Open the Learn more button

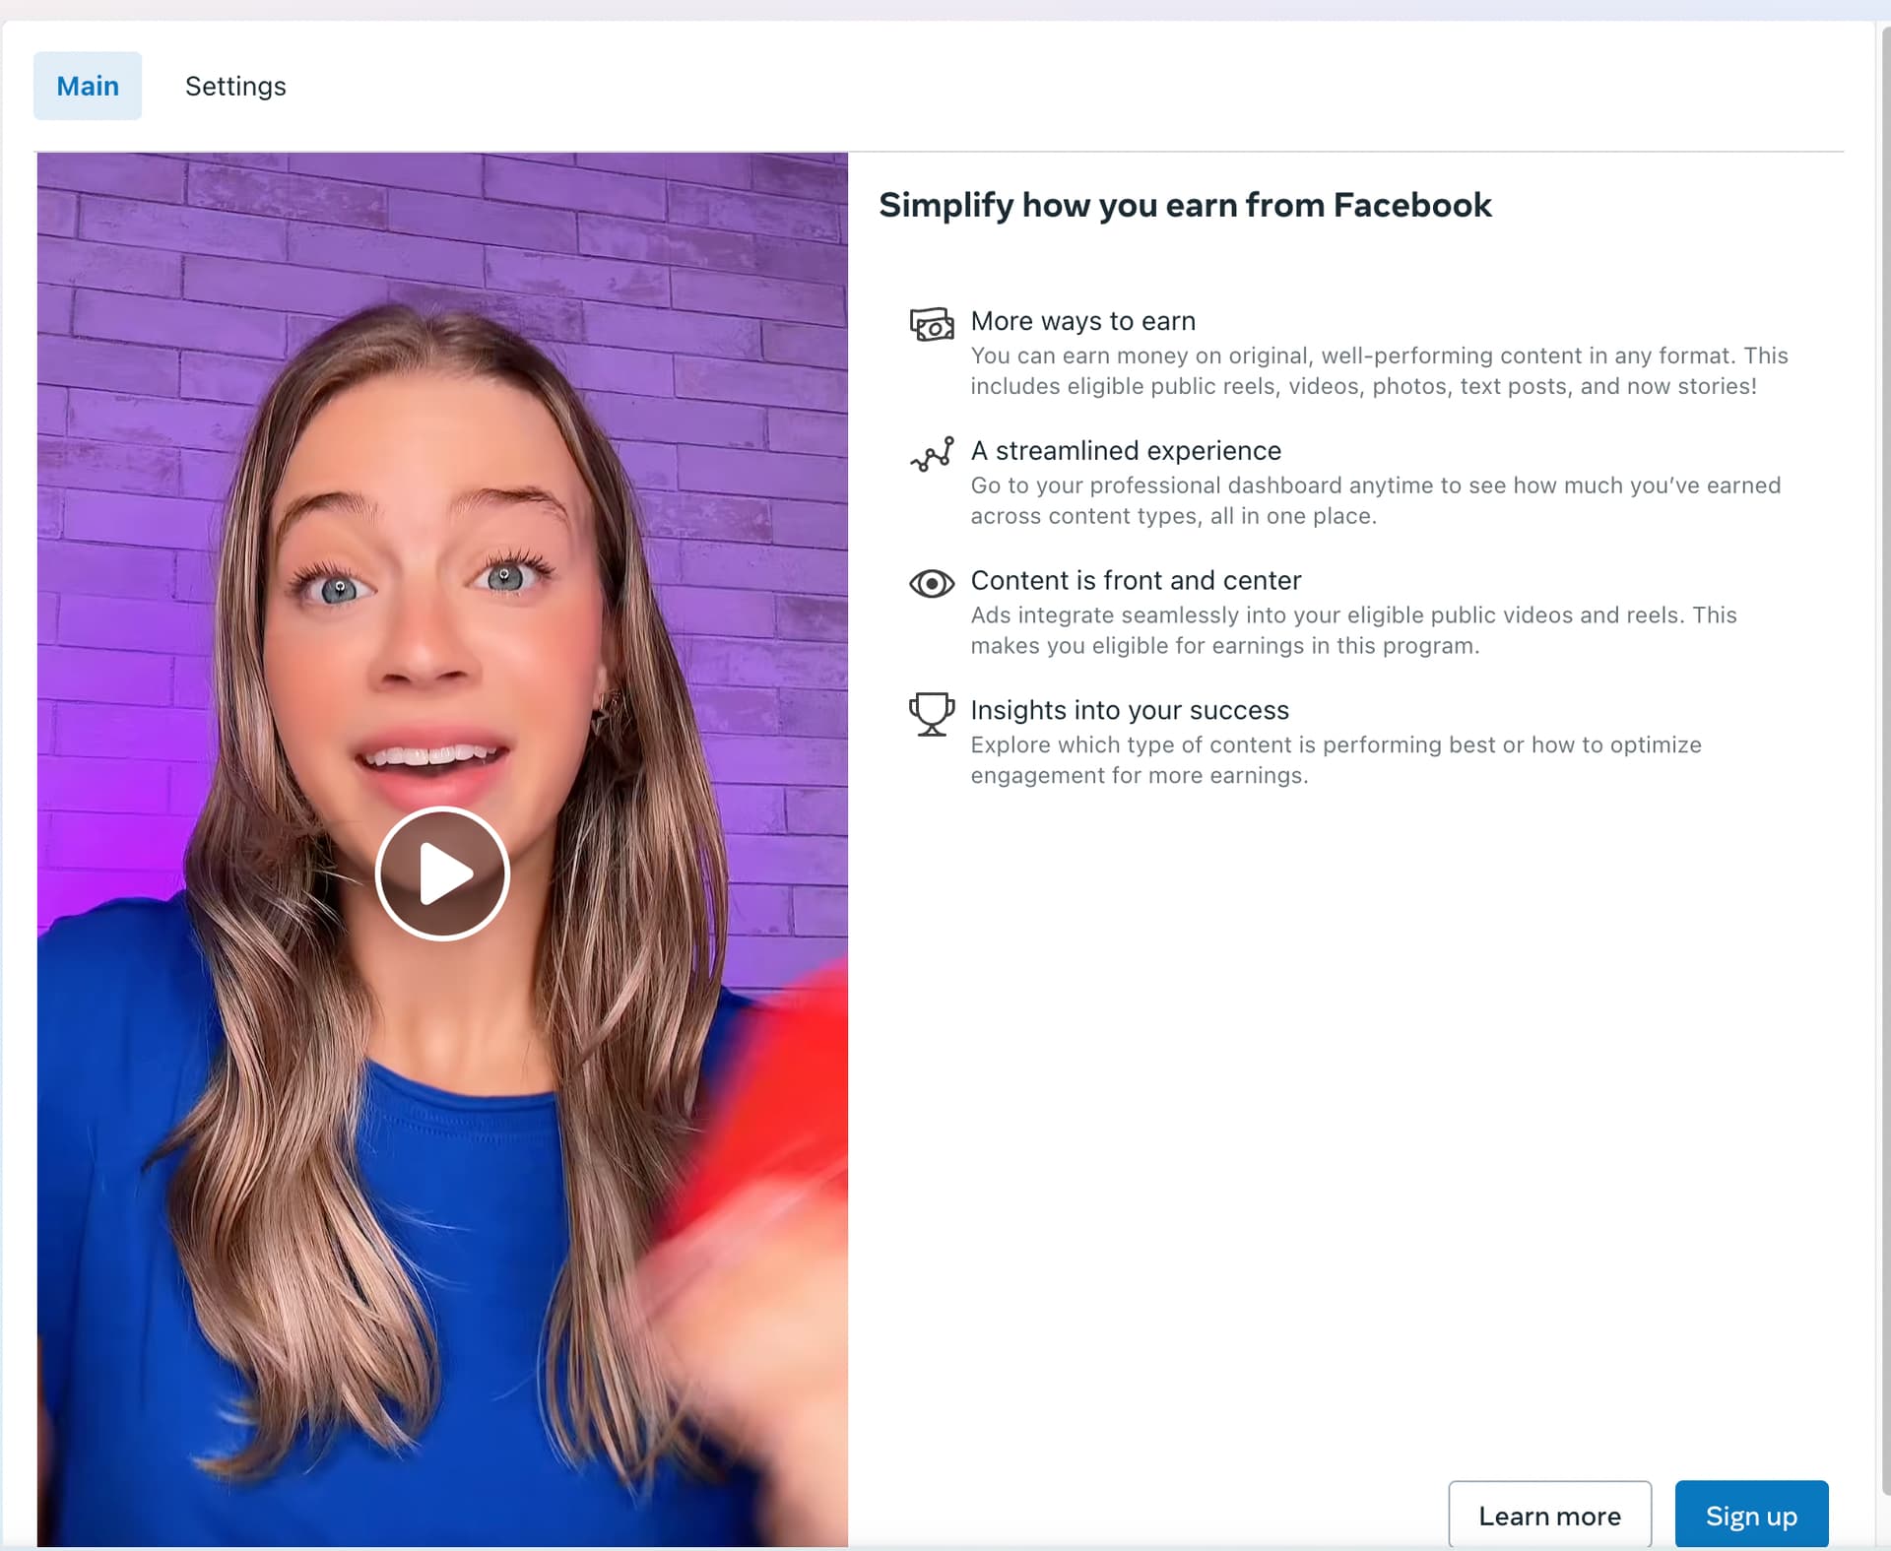point(1549,1516)
